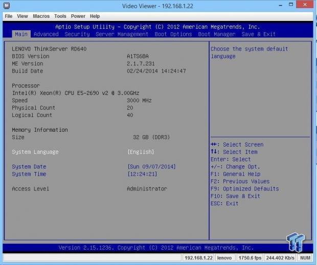The width and height of the screenshot is (317, 265).
Task: Click the Aptio Setup Utility title line
Action: click(157, 27)
